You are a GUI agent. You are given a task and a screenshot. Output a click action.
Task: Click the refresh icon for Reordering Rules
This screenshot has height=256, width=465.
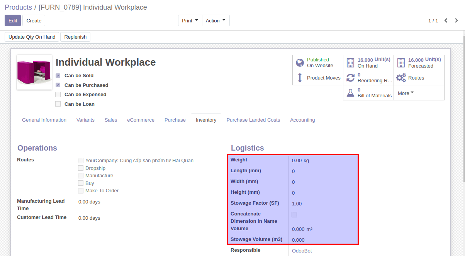(350, 78)
